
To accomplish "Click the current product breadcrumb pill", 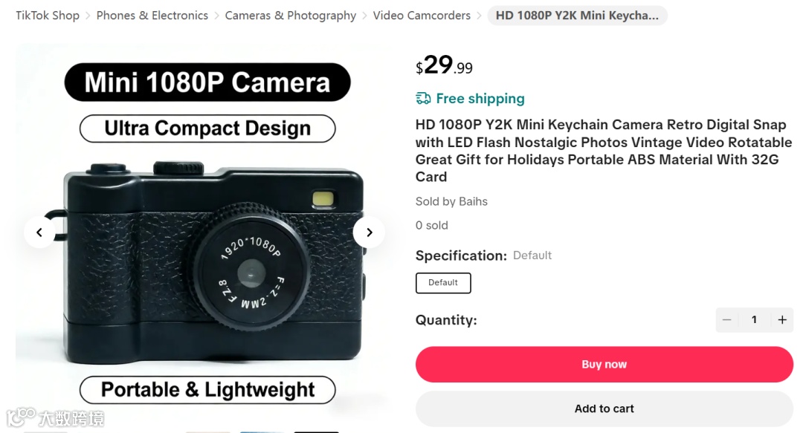I will click(577, 16).
